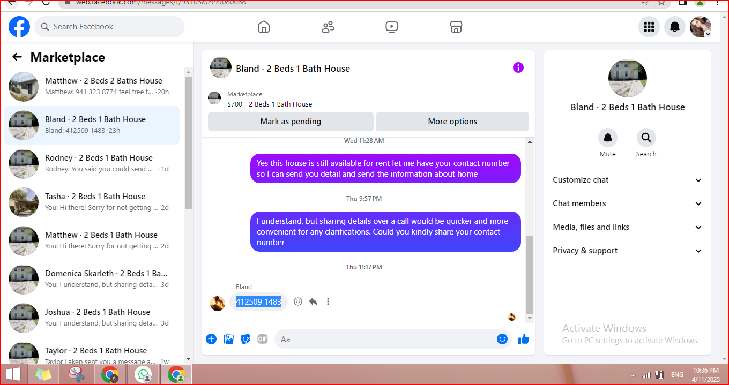729x385 pixels.
Task: Select Bland 2 Beds 1 Bath House chat
Action: 92,125
